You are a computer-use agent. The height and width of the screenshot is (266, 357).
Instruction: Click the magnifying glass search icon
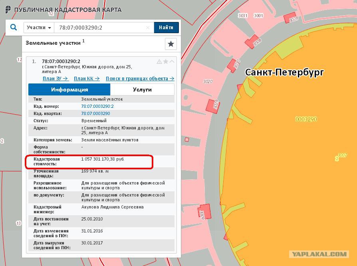(14, 27)
